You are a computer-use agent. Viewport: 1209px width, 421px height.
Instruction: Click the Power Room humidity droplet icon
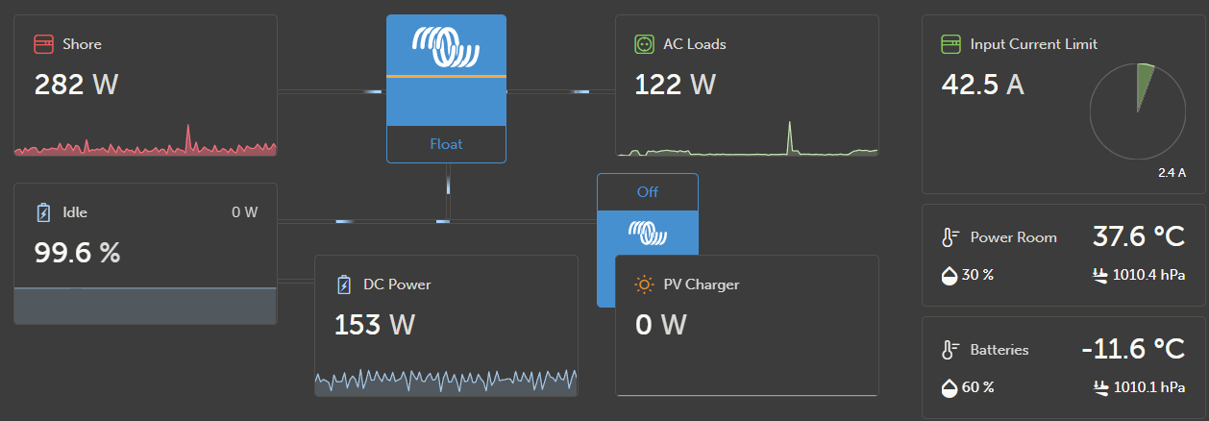[x=950, y=275]
